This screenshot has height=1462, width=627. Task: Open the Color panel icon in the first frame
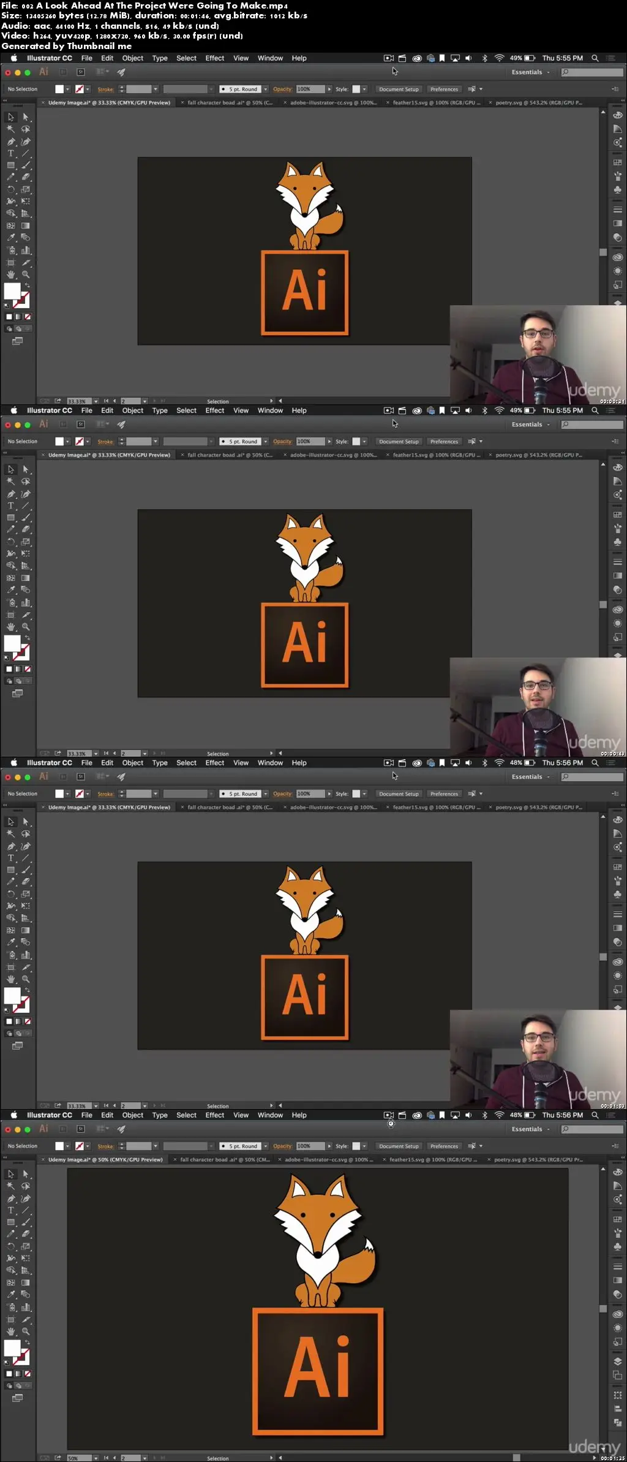pos(618,115)
